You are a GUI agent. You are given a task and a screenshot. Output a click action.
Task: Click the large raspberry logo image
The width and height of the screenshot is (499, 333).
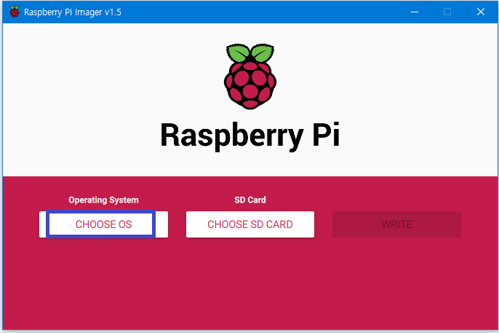(250, 77)
